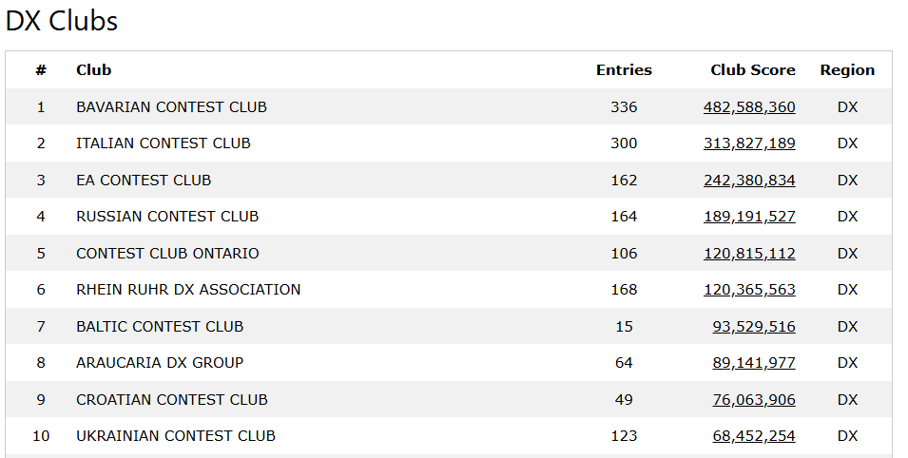The width and height of the screenshot is (908, 458).
Task: Select the BAVARIAN CONTEST CLUB name
Action: [171, 107]
